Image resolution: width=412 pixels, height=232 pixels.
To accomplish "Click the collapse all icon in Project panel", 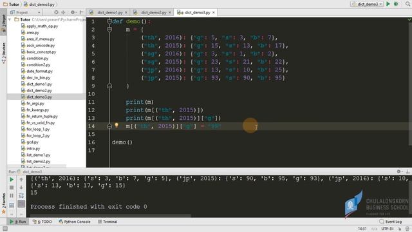I will [x=63, y=12].
